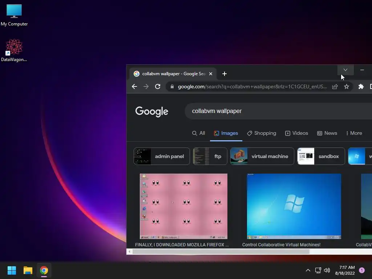
Task: Open My Computer desktop icon
Action: click(x=14, y=15)
